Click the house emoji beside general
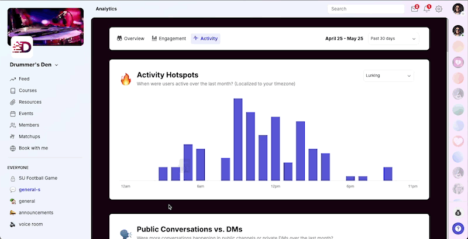 [12, 202]
